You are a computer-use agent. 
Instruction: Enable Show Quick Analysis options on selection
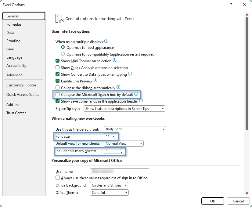click(x=57, y=68)
